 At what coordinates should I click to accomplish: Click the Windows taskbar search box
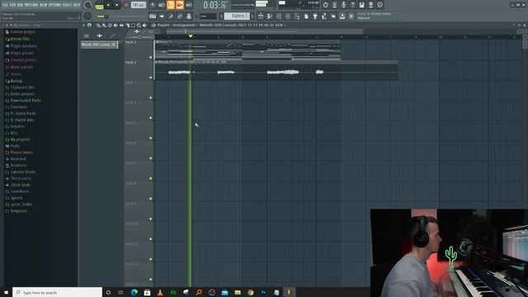point(57,292)
